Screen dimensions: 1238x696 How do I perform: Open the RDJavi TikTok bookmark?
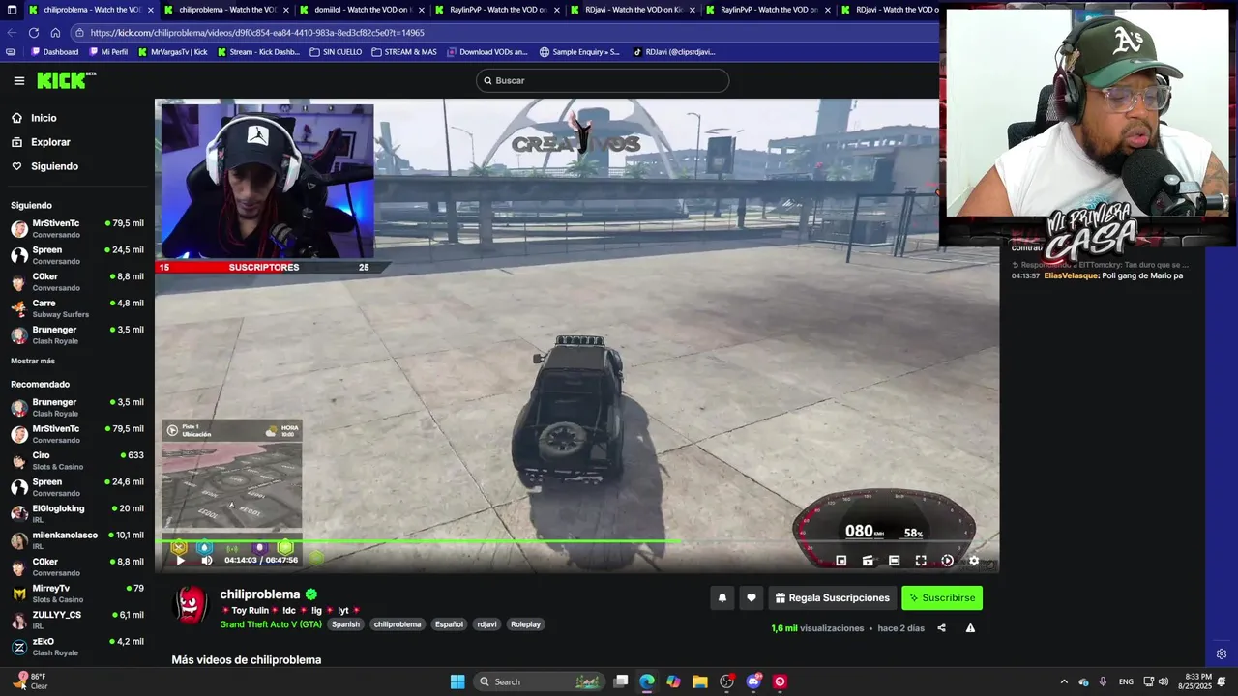pyautogui.click(x=674, y=52)
